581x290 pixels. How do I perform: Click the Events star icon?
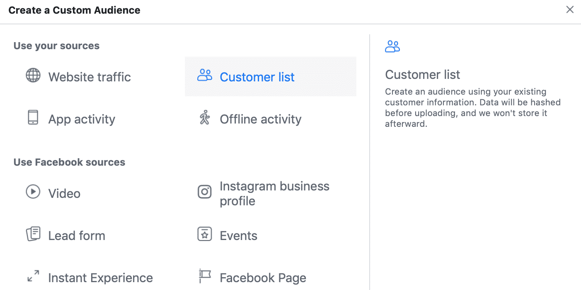(x=204, y=234)
